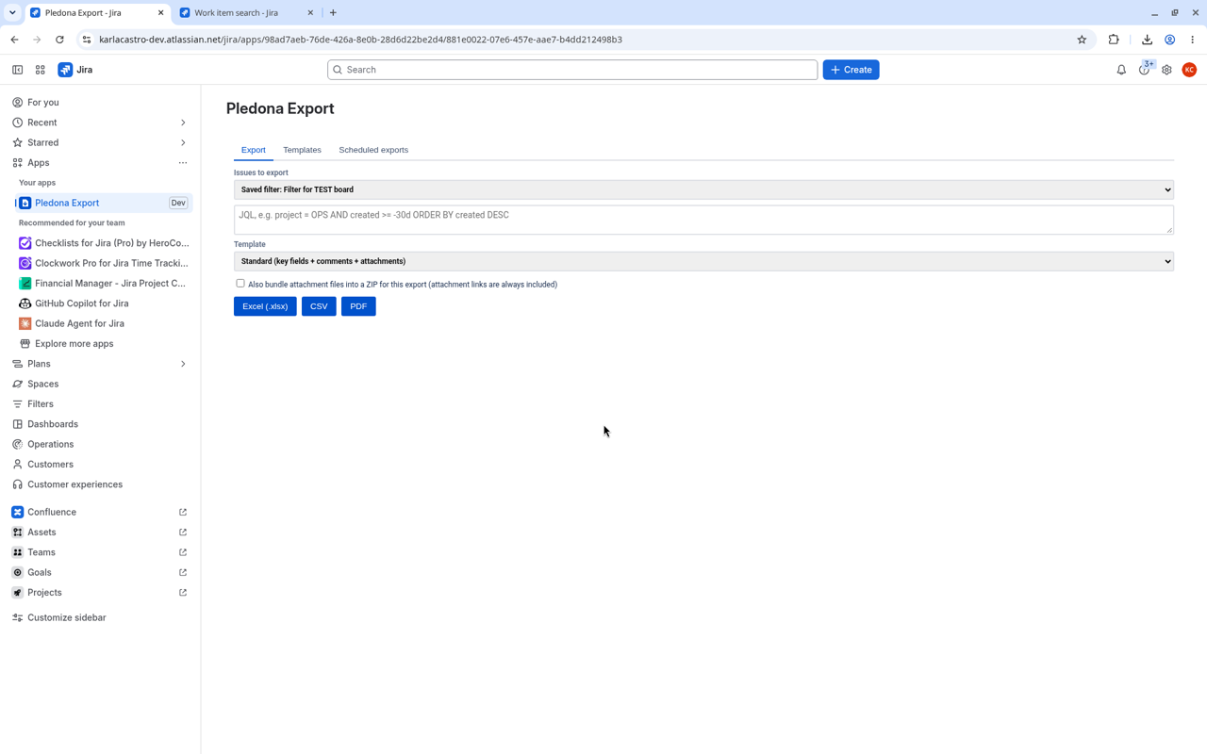Screen dimensions: 1207x754
Task: Bookmark this page with the star icon
Action: [1082, 40]
